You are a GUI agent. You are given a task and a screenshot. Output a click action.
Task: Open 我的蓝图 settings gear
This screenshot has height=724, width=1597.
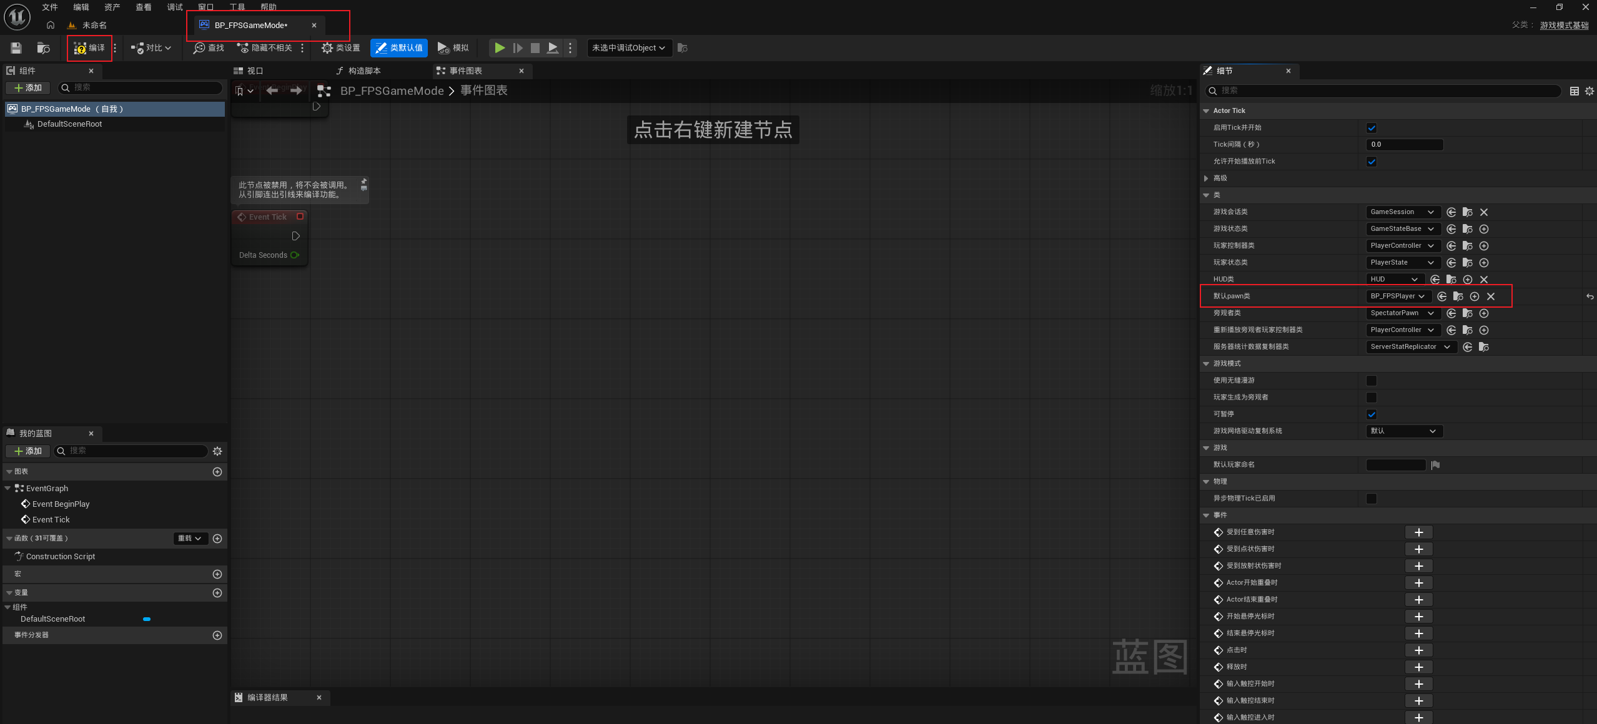click(x=217, y=451)
